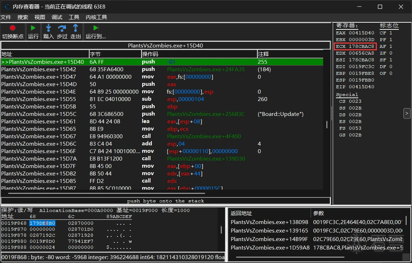This screenshot has width=412, height=263.
Task: Step out with the blue up-arrow icon
Action: click(x=75, y=28)
